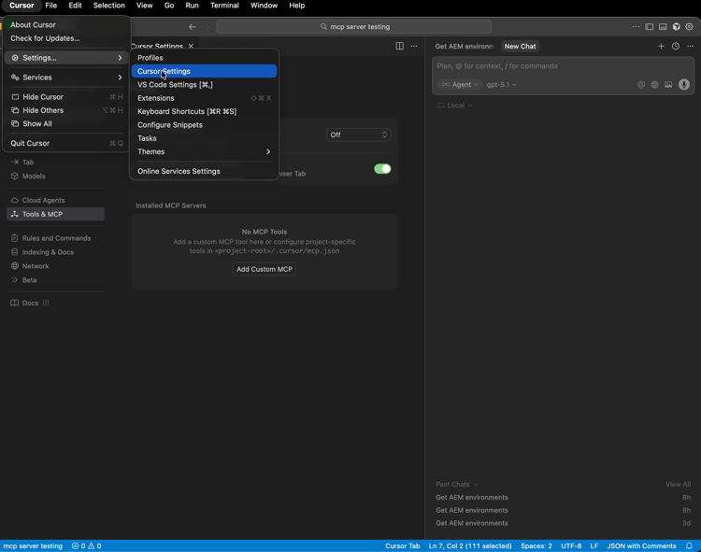Open VS Code Settings from submenu
This screenshot has height=552, width=701.
click(204, 85)
